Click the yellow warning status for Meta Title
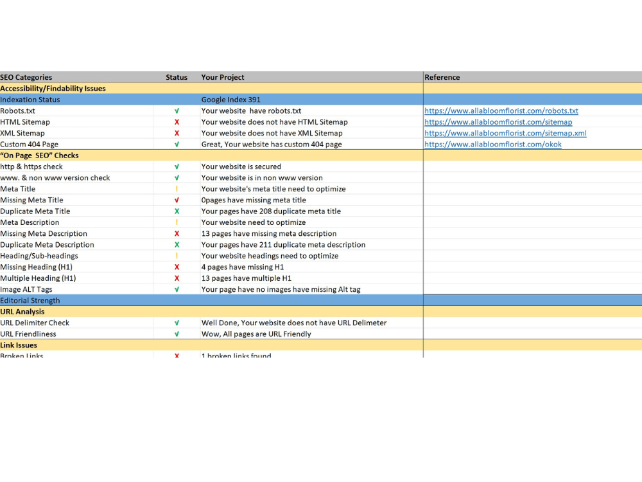 tap(177, 189)
